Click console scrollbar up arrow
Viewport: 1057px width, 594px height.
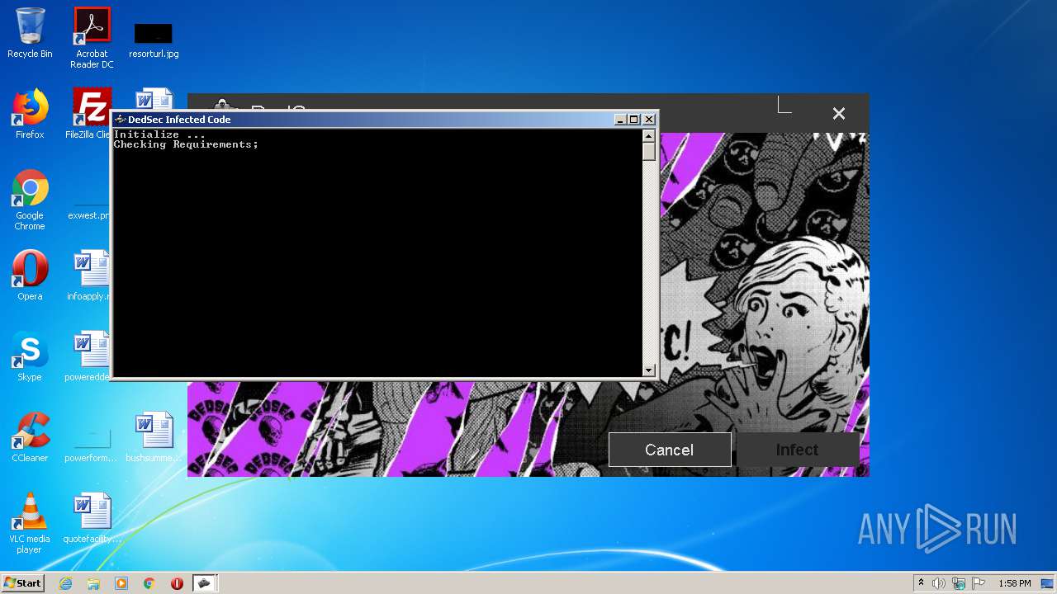[649, 136]
